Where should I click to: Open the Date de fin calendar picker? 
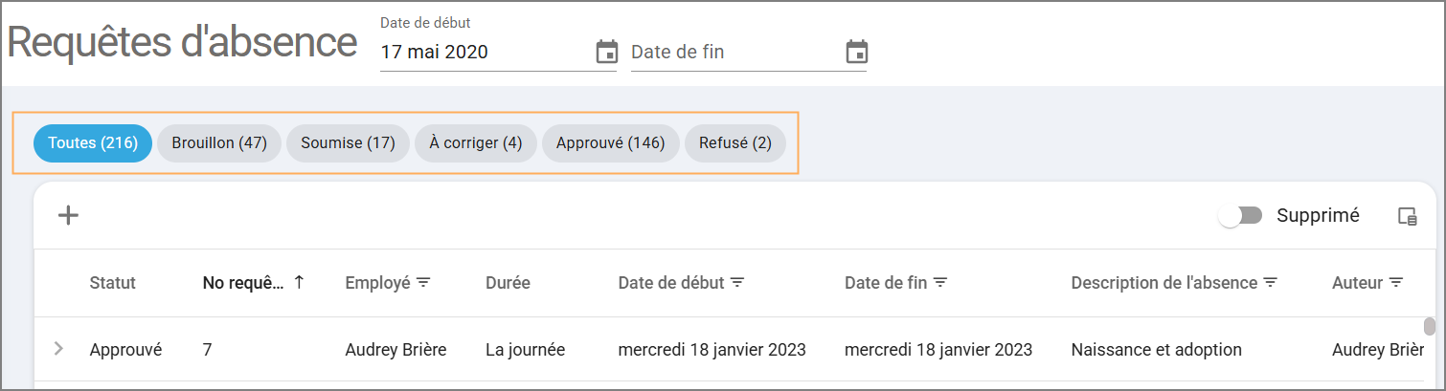point(857,52)
